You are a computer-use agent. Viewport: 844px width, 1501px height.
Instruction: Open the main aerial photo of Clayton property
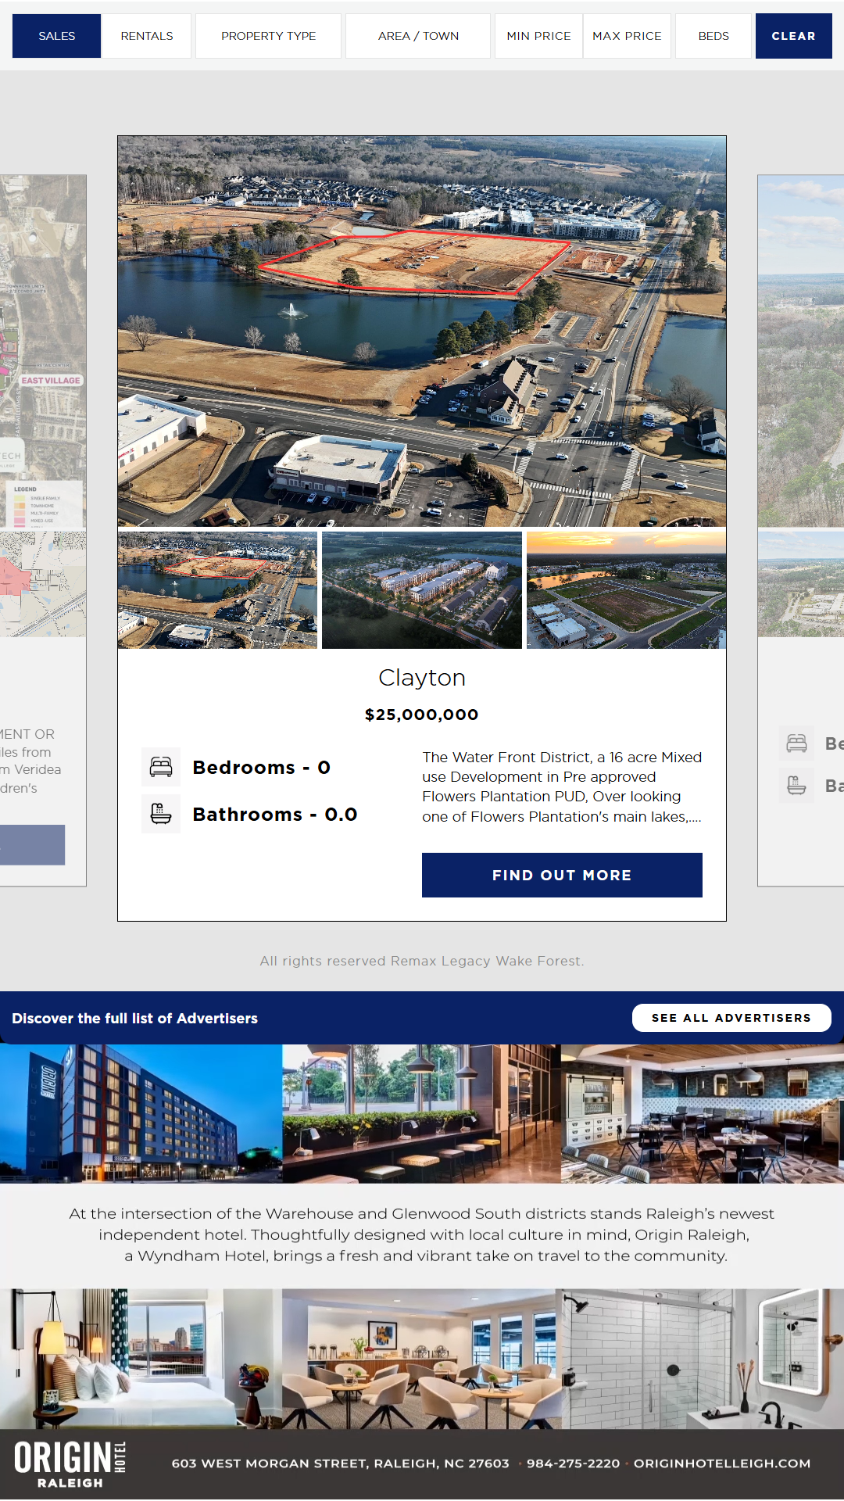422,331
